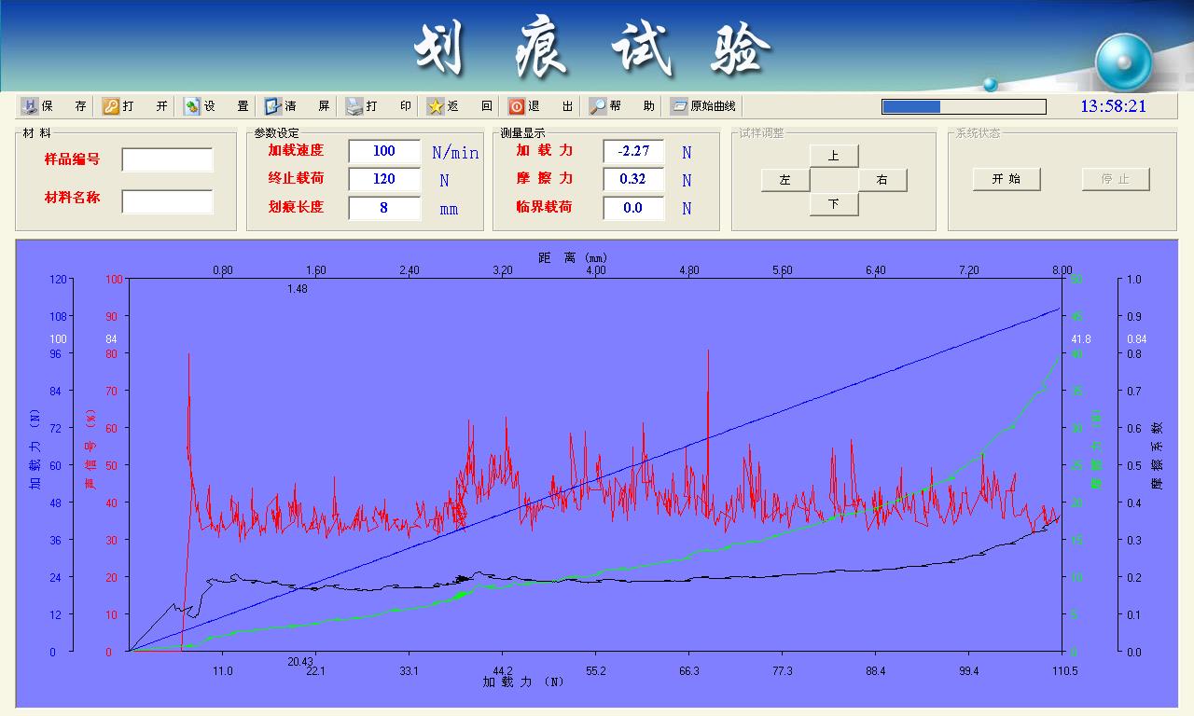Screen dimensions: 1194x716
Task: Open the Settings (设置) toolbar icon
Action: click(192, 106)
